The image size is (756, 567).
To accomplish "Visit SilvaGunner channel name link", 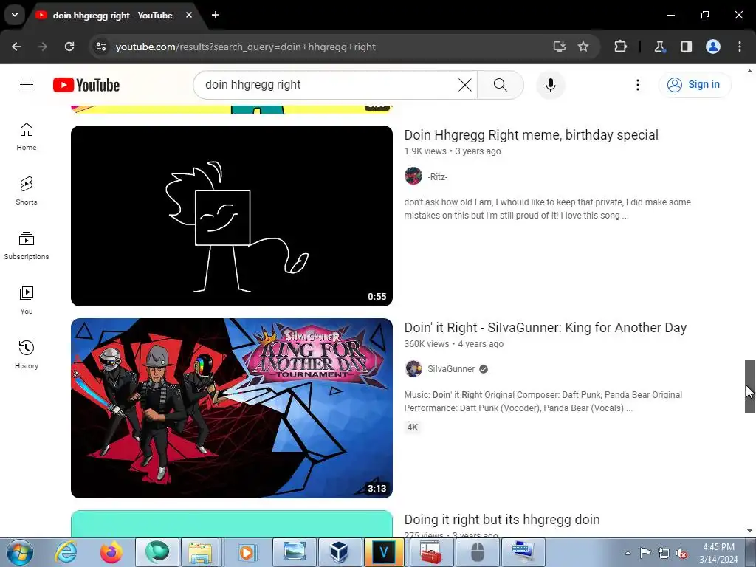I will [451, 369].
